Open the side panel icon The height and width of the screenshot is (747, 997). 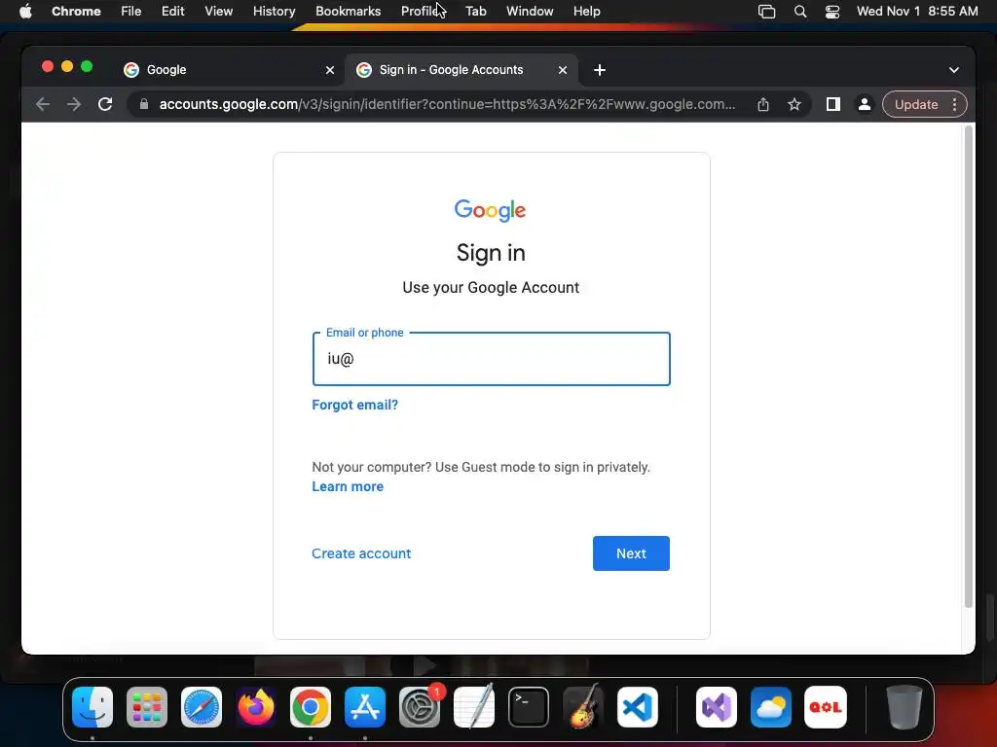tap(833, 104)
